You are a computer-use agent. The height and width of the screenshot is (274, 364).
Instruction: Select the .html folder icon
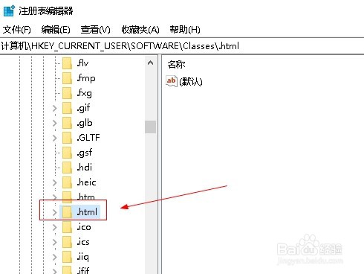[67, 212]
